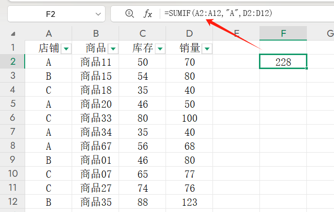The height and width of the screenshot is (212, 334).
Task: Click stock cell with value 88
Action: [142, 202]
